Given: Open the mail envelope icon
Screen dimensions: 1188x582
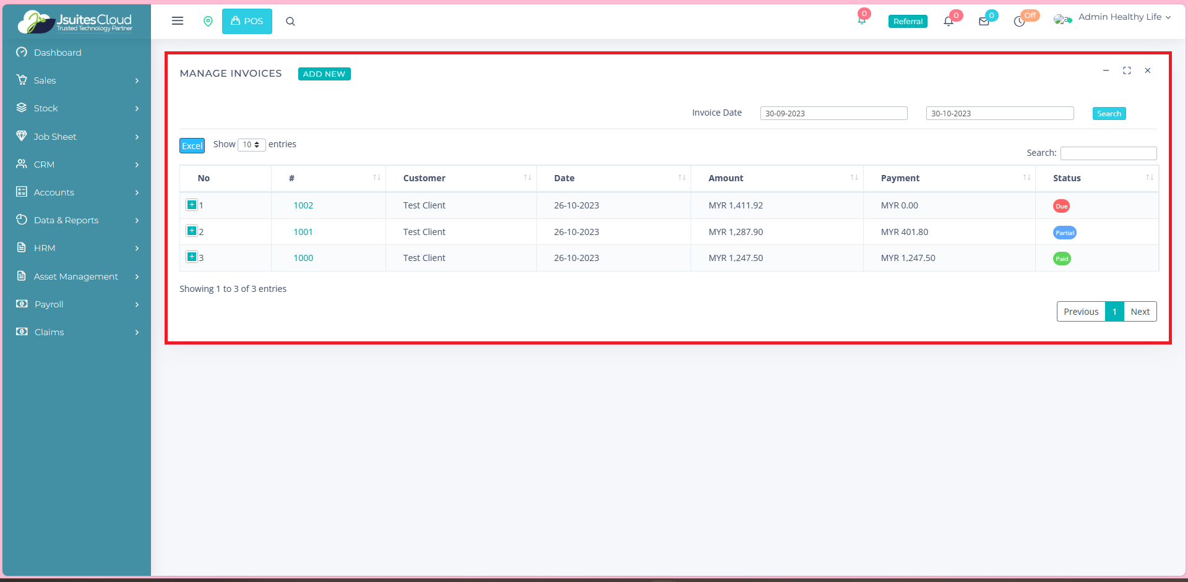Looking at the screenshot, I should [984, 22].
